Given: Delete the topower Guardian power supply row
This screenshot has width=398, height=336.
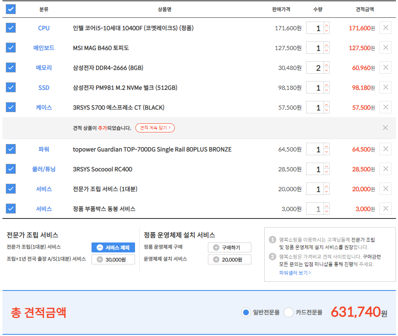Looking at the screenshot, I should pyautogui.click(x=385, y=149).
